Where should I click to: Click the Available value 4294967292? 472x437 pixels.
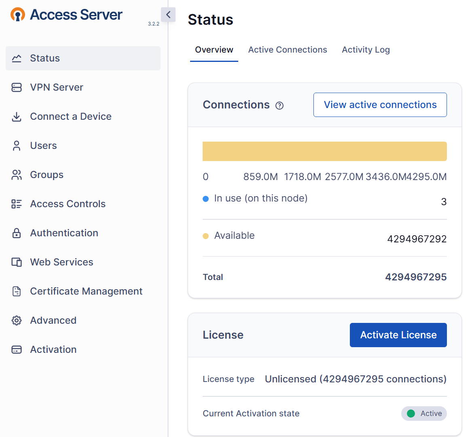(417, 239)
